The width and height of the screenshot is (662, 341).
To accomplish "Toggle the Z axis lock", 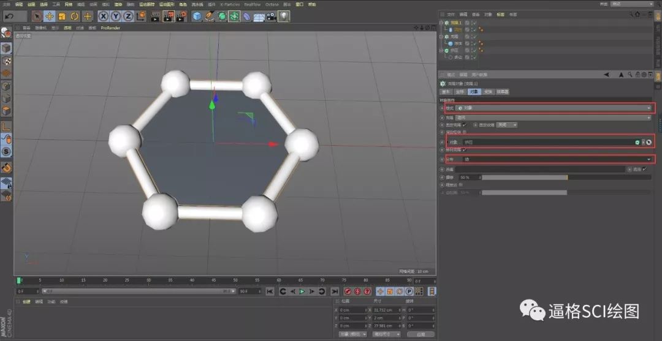I will click(128, 16).
